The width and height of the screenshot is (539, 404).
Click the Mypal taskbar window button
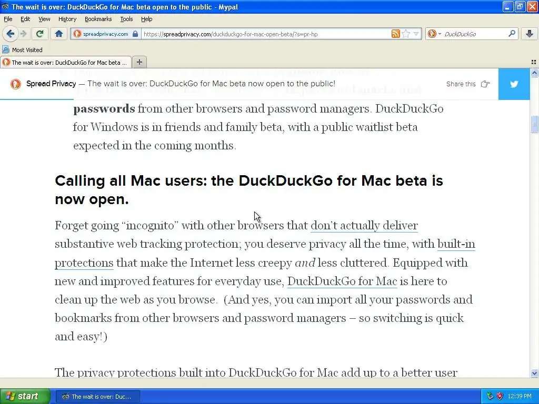[97, 397]
